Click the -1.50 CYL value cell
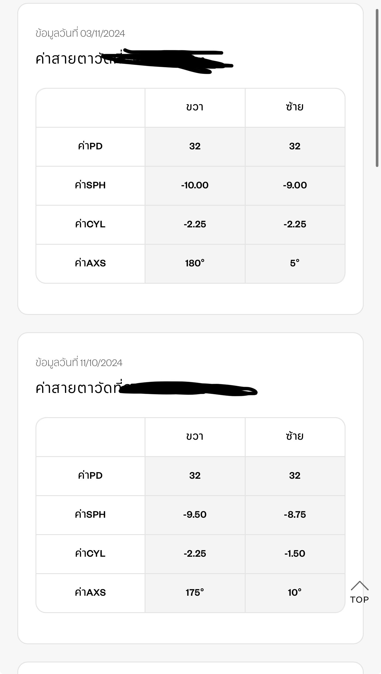The image size is (381, 674). coord(295,554)
